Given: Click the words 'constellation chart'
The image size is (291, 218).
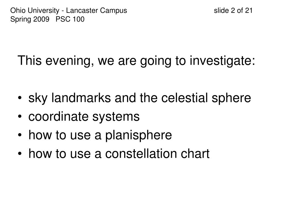Looking at the screenshot, I should [157, 154].
